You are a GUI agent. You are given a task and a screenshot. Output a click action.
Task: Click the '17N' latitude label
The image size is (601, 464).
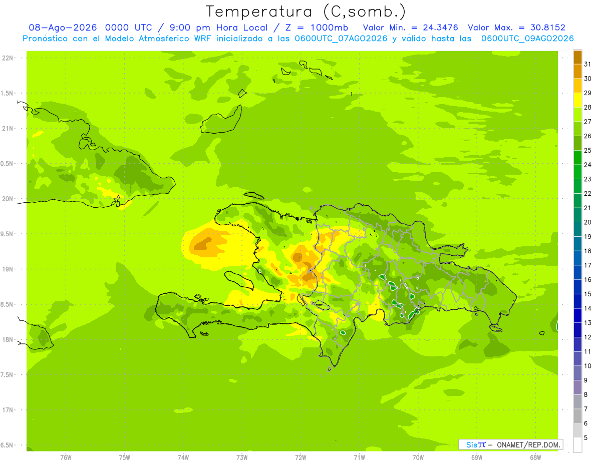click(x=8, y=410)
